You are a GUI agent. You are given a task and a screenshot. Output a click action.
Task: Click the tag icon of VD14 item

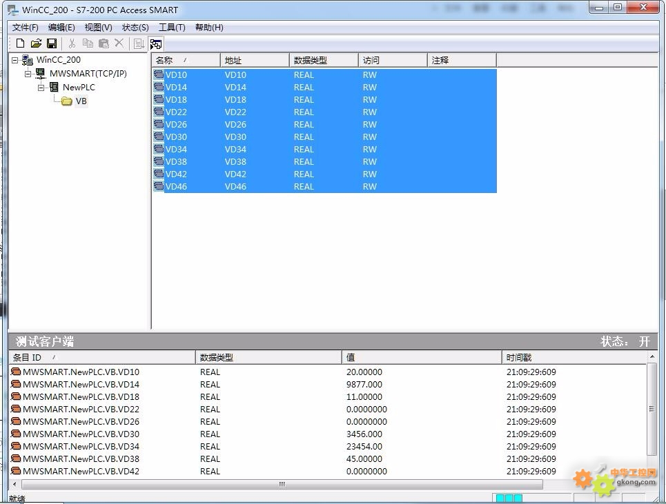[159, 87]
